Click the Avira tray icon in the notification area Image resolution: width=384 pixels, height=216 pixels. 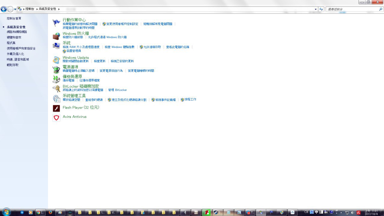click(x=358, y=212)
